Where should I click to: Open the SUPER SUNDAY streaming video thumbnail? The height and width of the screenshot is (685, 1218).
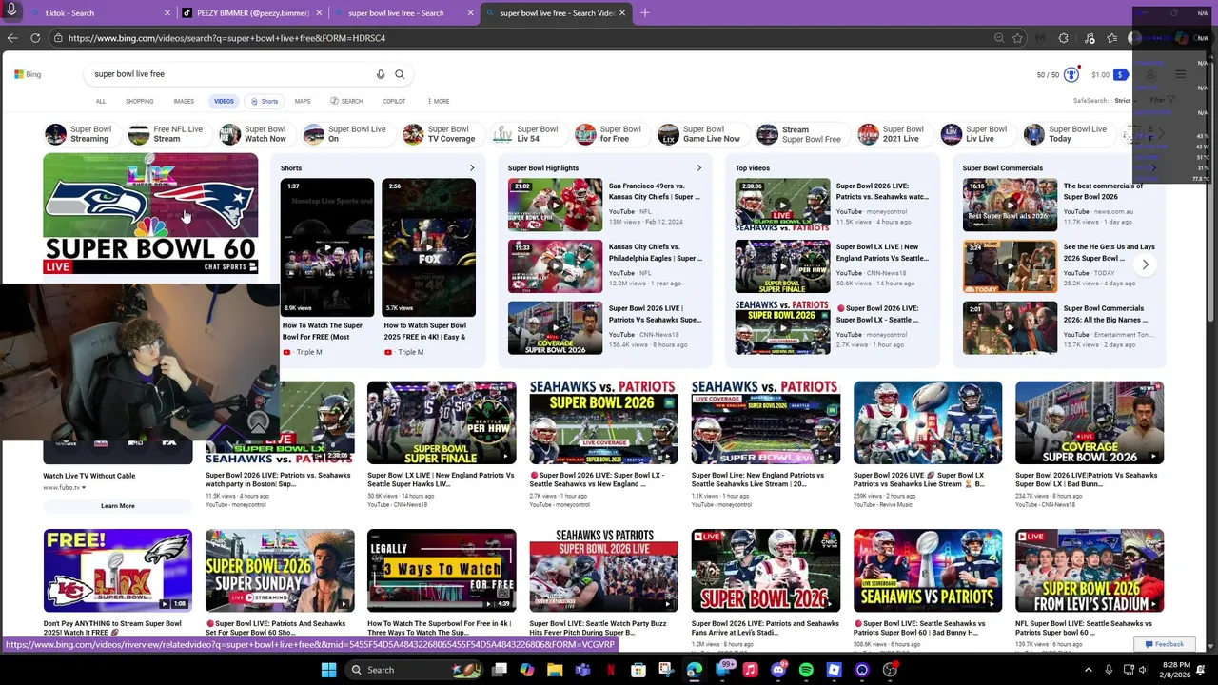click(x=280, y=571)
